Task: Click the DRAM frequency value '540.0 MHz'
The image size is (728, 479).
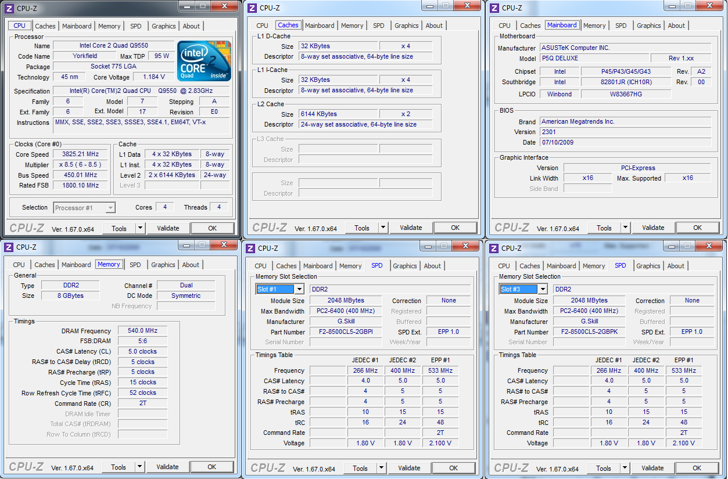Action: [x=142, y=330]
